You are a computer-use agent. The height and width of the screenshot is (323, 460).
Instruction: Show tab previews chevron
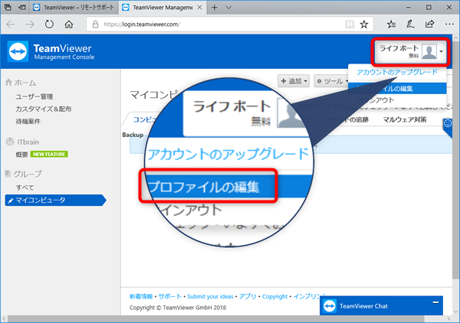point(228,8)
